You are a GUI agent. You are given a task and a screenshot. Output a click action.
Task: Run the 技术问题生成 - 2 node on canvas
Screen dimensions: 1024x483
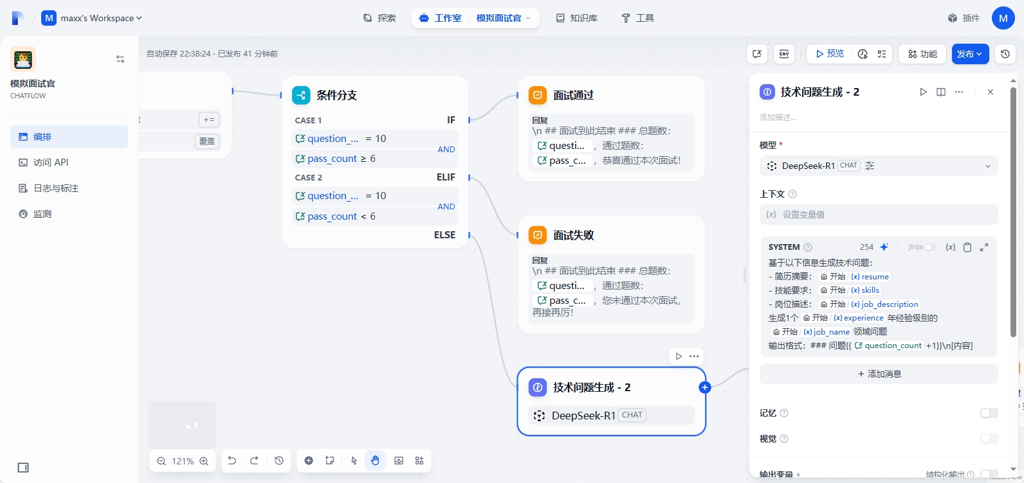679,356
